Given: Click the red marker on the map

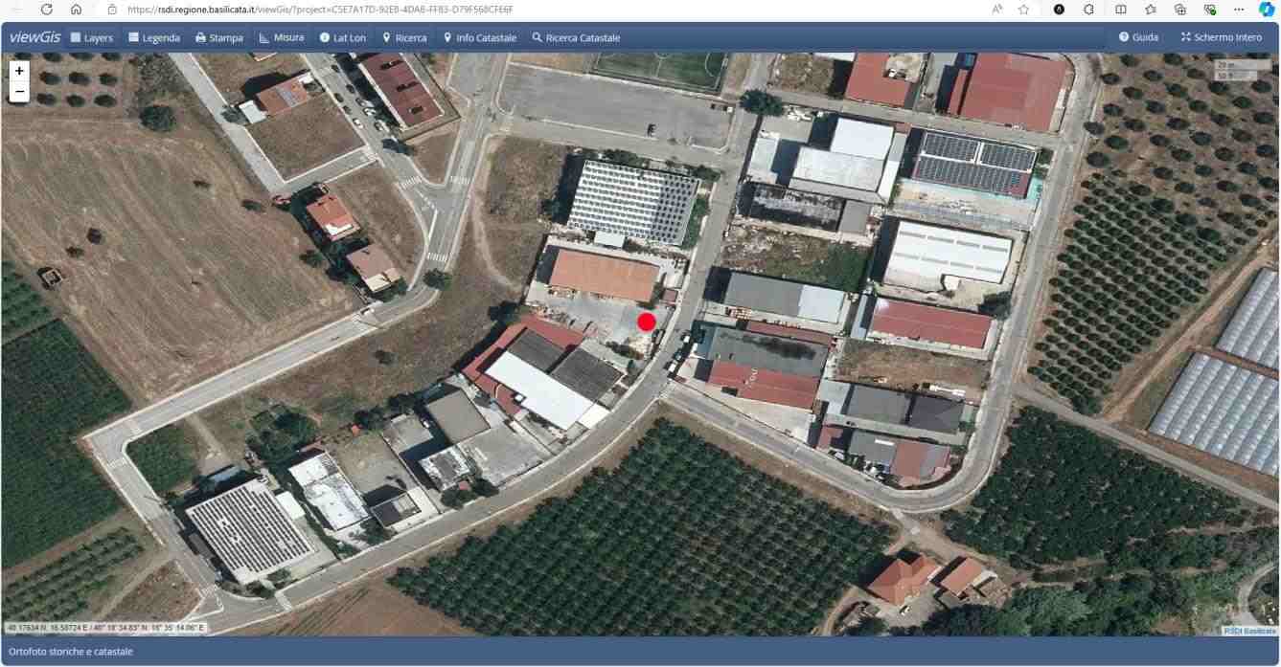Looking at the screenshot, I should 647,322.
